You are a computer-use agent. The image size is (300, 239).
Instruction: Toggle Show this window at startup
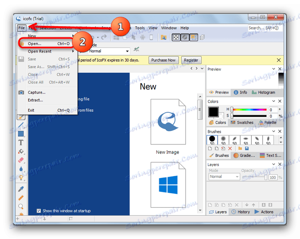coord(39,211)
